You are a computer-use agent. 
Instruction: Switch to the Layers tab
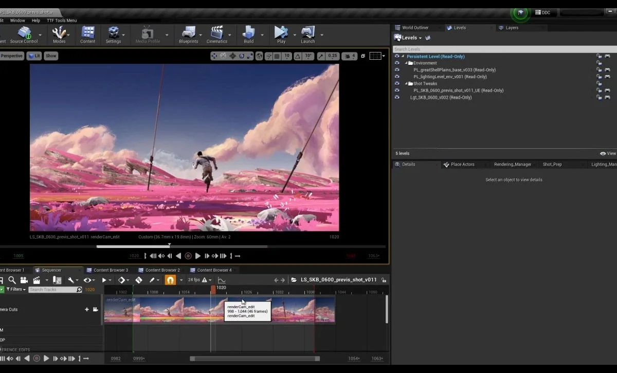pos(512,28)
